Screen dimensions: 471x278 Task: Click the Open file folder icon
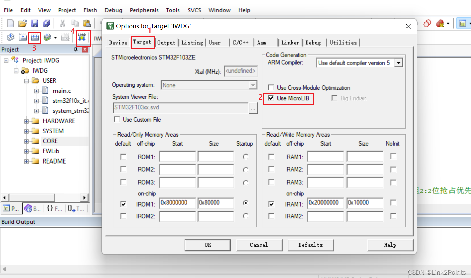[23, 23]
